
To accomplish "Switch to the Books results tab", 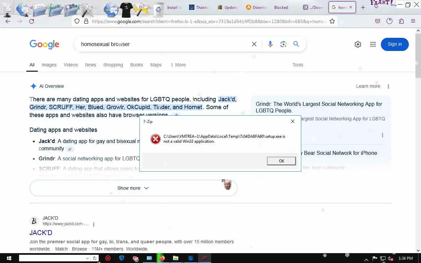I will 136,65.
